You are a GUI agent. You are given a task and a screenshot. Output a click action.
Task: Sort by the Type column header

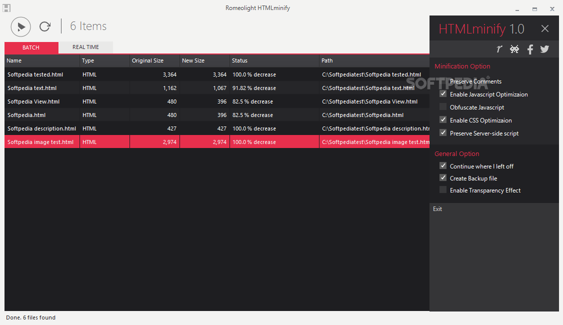(104, 60)
